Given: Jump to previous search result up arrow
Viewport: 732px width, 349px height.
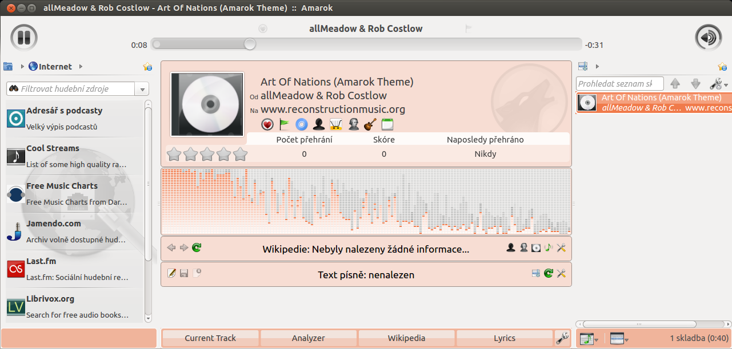Looking at the screenshot, I should tap(675, 84).
